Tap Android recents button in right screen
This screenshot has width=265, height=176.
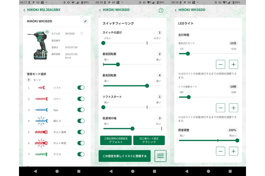tap(230, 171)
